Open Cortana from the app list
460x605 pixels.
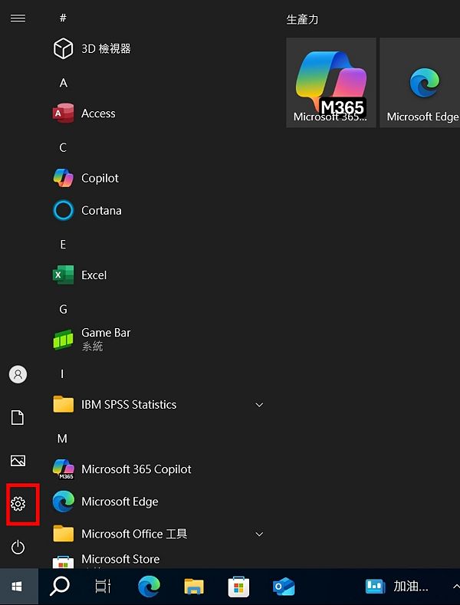point(101,210)
